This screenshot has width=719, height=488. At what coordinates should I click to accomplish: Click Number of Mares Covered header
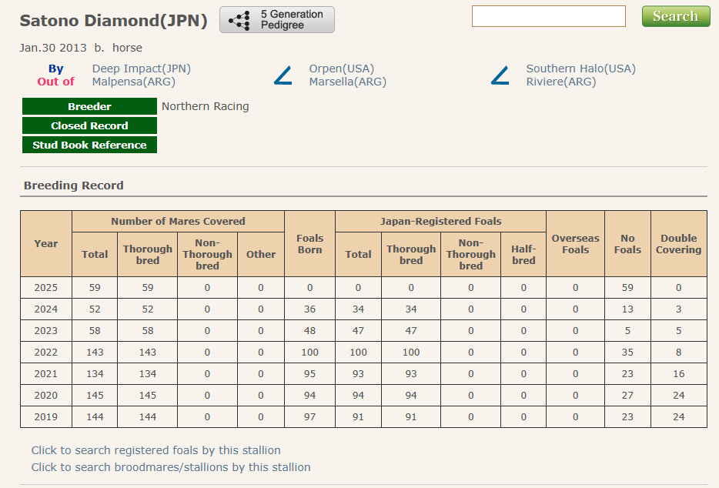[178, 222]
